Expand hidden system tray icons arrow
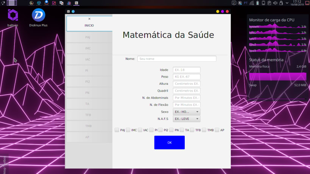 [x=287, y=3]
